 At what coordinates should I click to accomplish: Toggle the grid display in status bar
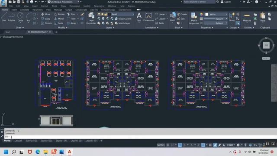click(168, 145)
